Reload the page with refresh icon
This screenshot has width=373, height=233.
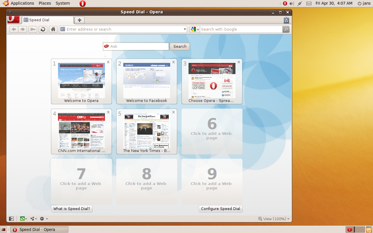(43, 29)
